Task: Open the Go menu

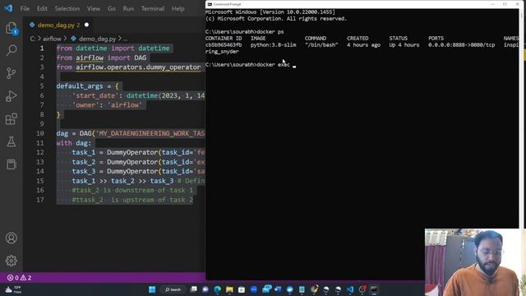Action: tap(112, 9)
